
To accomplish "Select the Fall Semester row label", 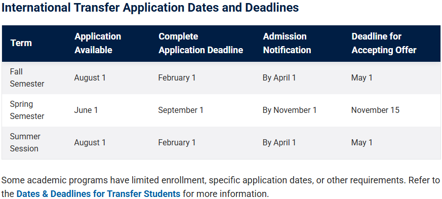I will coord(27,78).
